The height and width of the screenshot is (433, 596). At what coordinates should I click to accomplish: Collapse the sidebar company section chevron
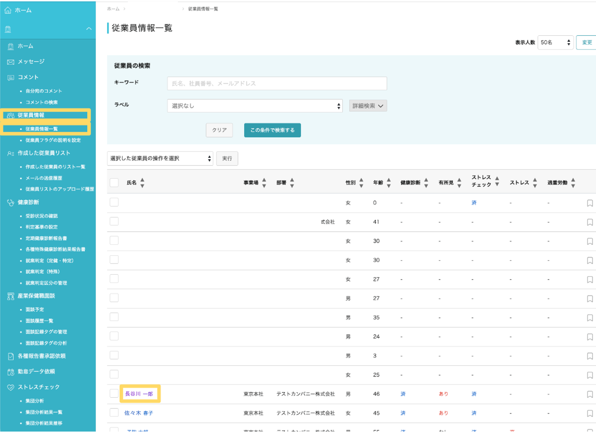[x=89, y=29]
